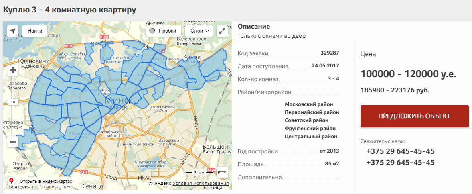Viewport: 472px width, 194px height.
Task: Click the traffic light icon beside Пробки
Action: 152,31
